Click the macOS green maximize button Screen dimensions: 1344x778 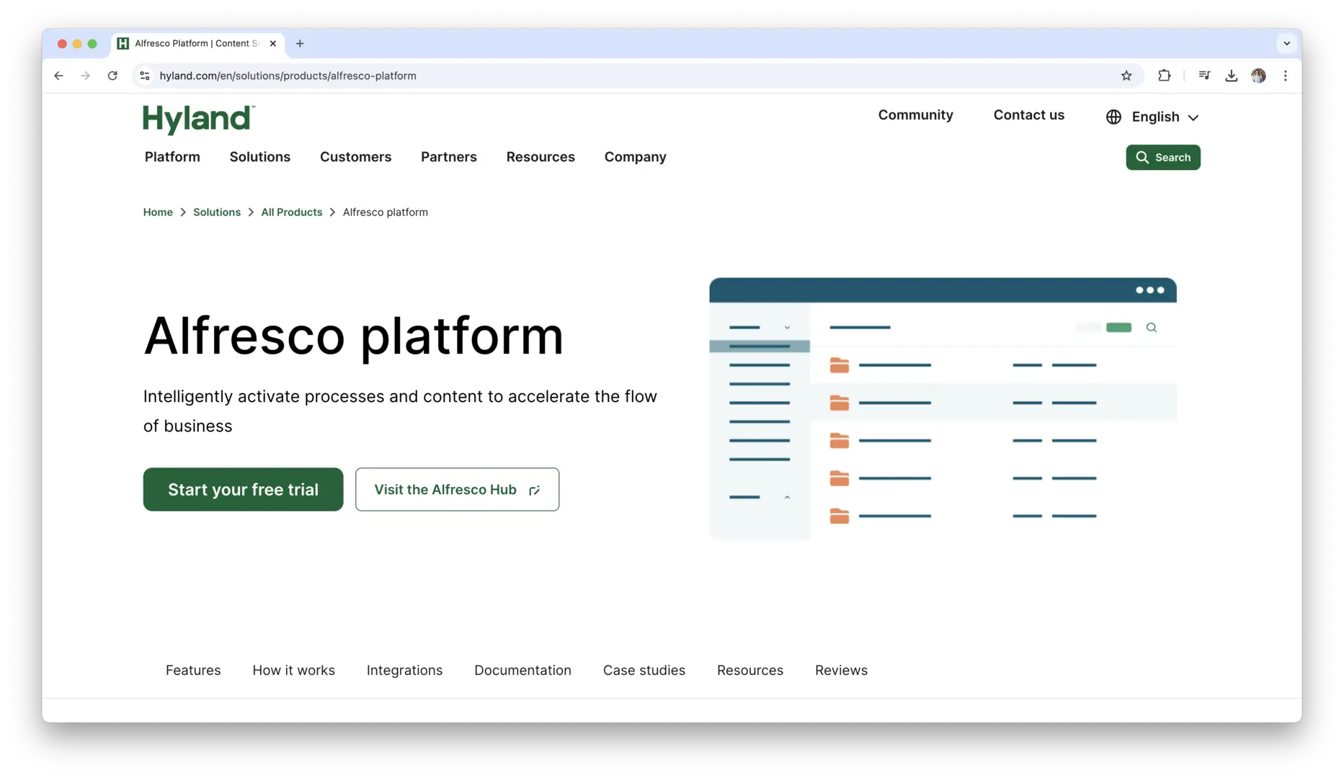pyautogui.click(x=92, y=44)
